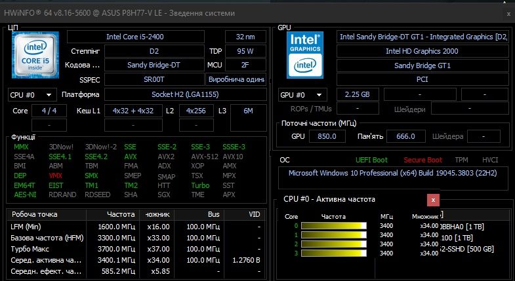The width and height of the screenshot is (515, 281).
Task: Click the UEFI Boot indicator
Action: (371, 160)
